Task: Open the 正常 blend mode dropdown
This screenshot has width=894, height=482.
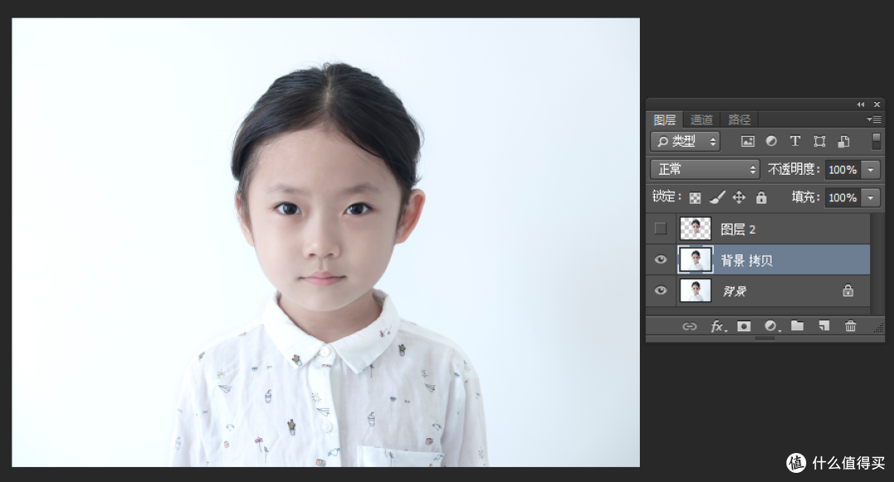Action: pyautogui.click(x=704, y=169)
